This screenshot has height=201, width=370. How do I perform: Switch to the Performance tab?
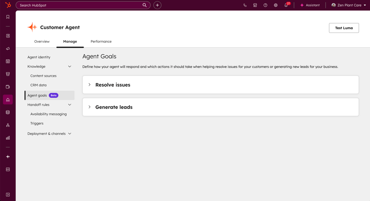pyautogui.click(x=101, y=42)
